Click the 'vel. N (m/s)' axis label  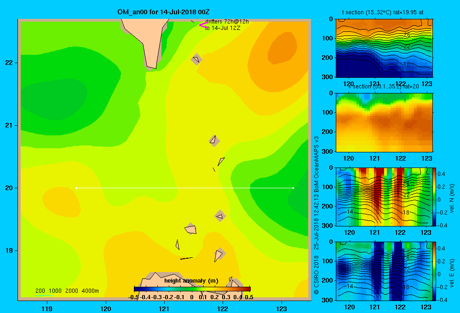coord(452,198)
